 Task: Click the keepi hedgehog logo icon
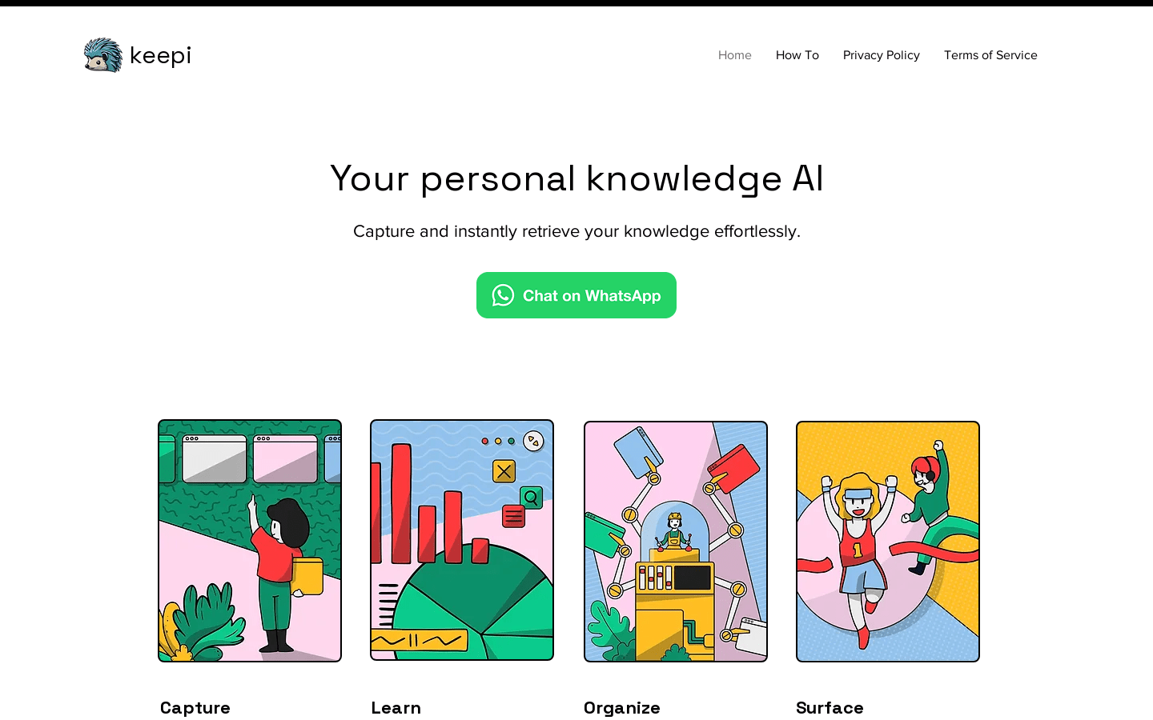click(x=103, y=55)
